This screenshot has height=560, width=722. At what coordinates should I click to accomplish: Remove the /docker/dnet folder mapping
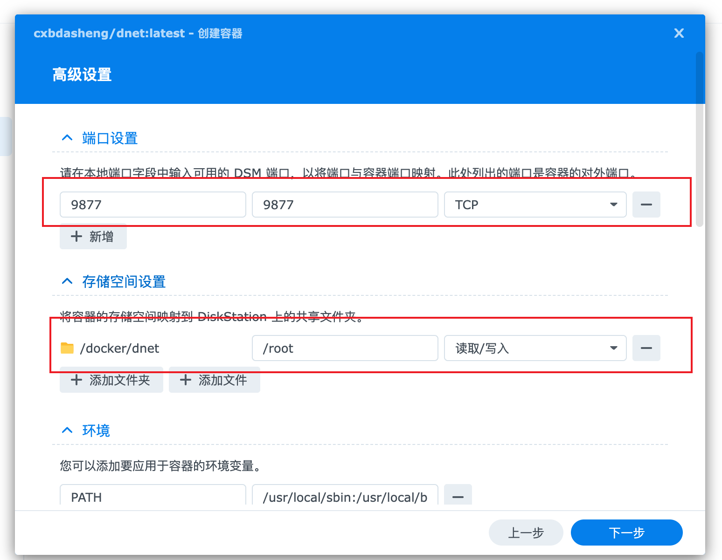pyautogui.click(x=646, y=348)
